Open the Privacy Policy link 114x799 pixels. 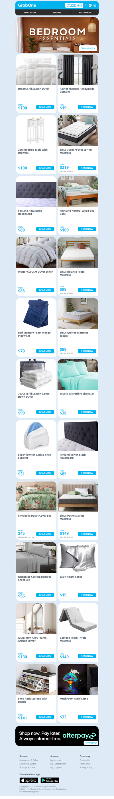[86, 767]
